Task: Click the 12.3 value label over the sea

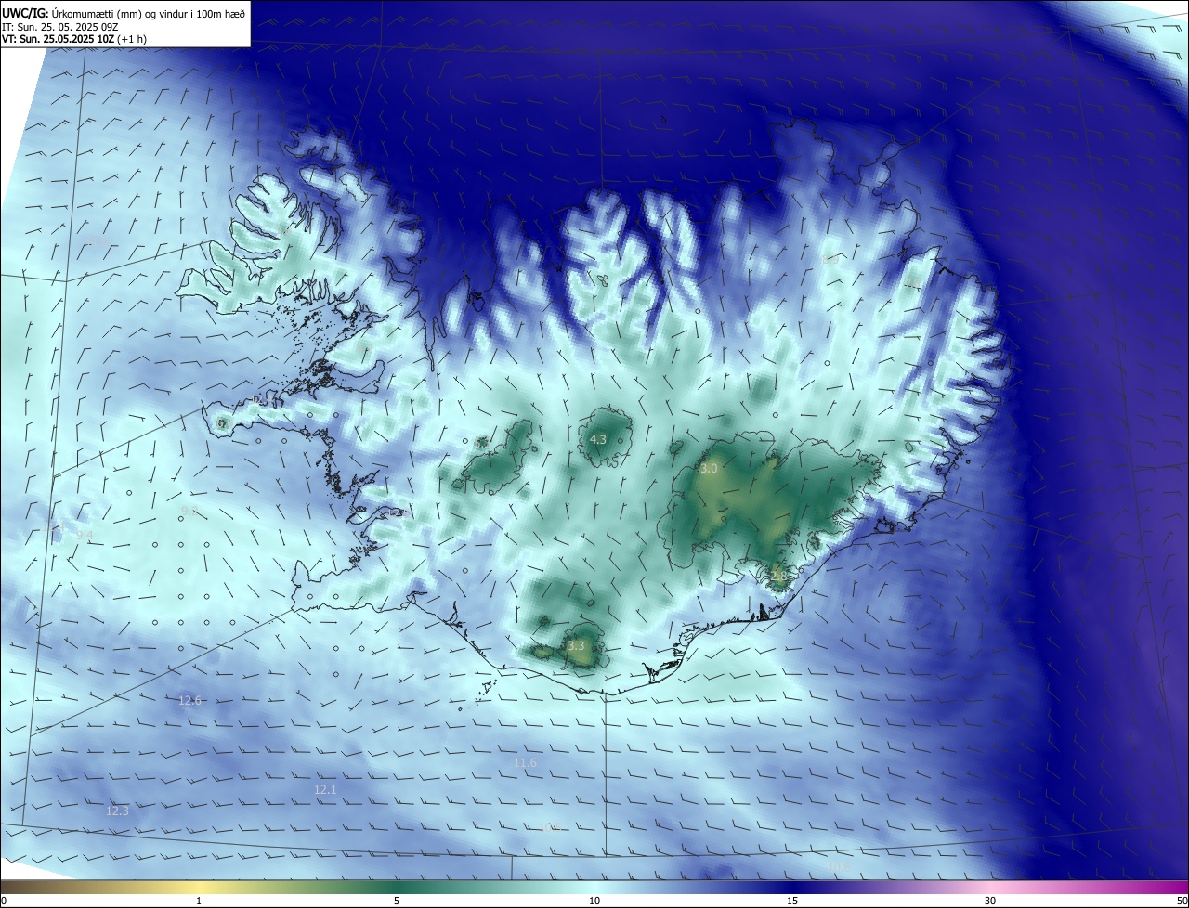Action: tap(117, 811)
